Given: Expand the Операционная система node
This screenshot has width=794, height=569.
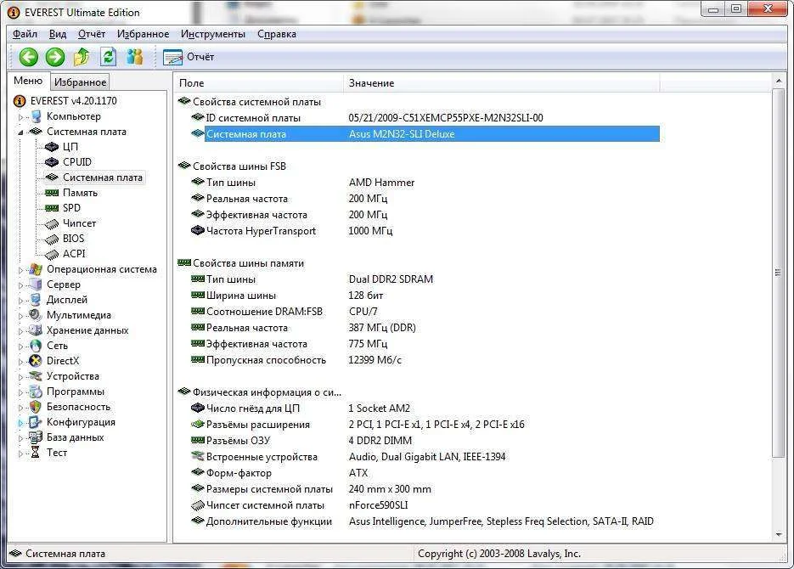Looking at the screenshot, I should pos(20,270).
